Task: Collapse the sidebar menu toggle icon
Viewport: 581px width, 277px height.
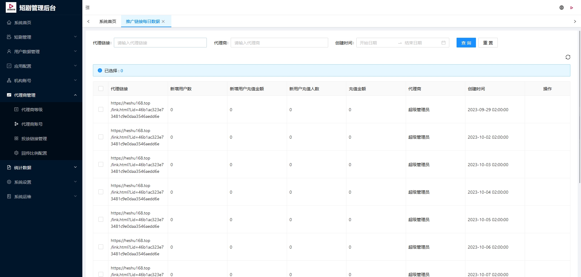Action: point(87,8)
